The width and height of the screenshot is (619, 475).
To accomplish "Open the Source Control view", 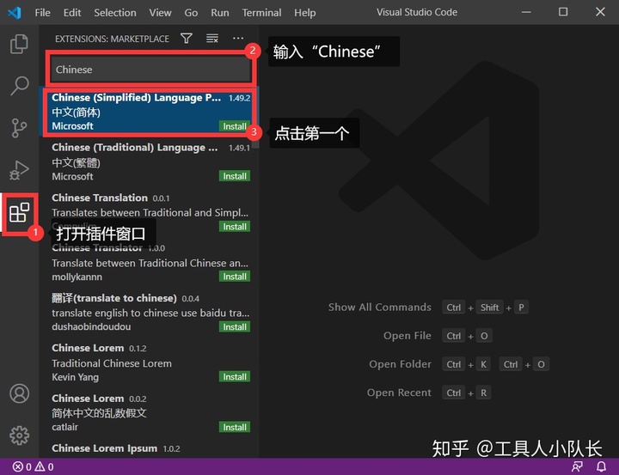I will pyautogui.click(x=19, y=128).
